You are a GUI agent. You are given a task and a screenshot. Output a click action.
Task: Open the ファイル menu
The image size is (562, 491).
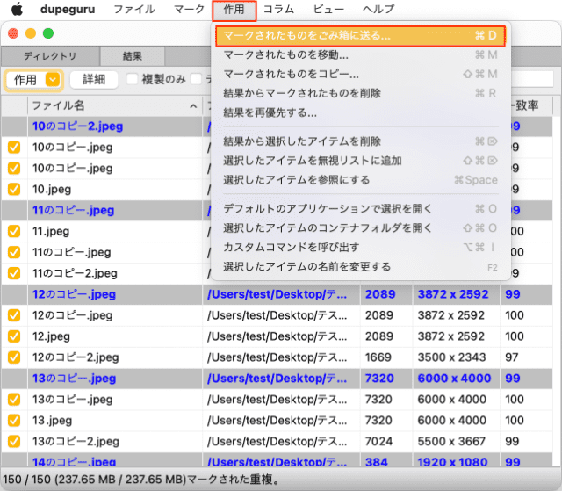tap(134, 10)
